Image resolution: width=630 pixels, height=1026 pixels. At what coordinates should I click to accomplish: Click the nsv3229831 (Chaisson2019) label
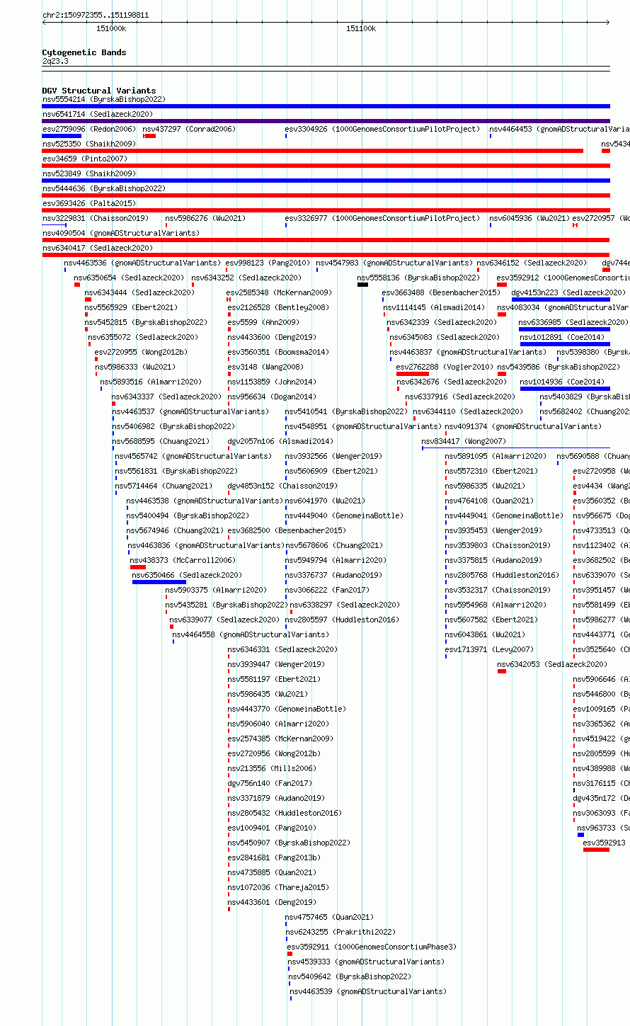coord(96,219)
